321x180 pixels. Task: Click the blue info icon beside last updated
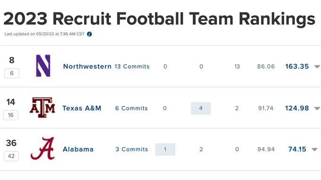pos(89,34)
